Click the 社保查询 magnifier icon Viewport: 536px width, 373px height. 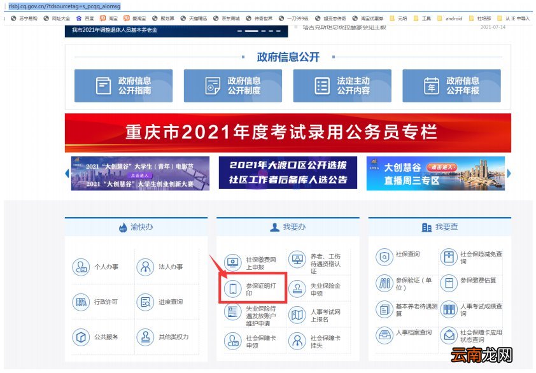384,257
